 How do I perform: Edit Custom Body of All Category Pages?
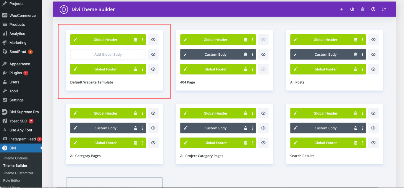click(75, 128)
